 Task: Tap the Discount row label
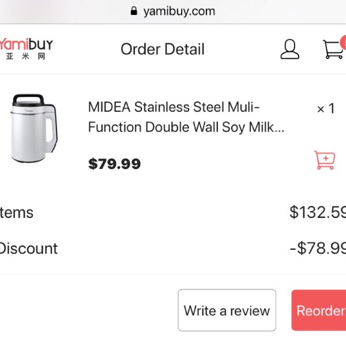[29, 249]
